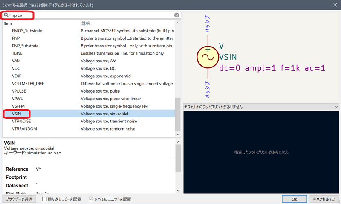The height and width of the screenshot is (204, 341).
Task: Click 'Voltage source, pulse' description
Action: point(100,91)
